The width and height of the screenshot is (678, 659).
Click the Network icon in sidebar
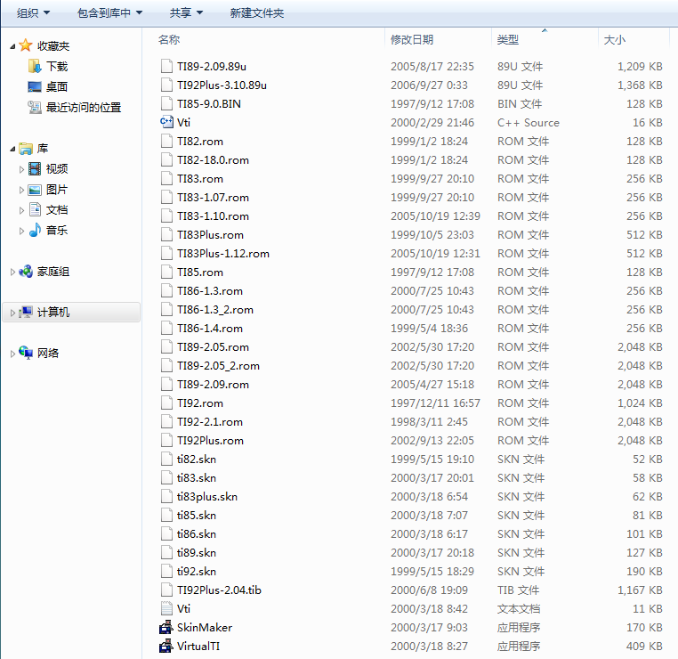26,353
